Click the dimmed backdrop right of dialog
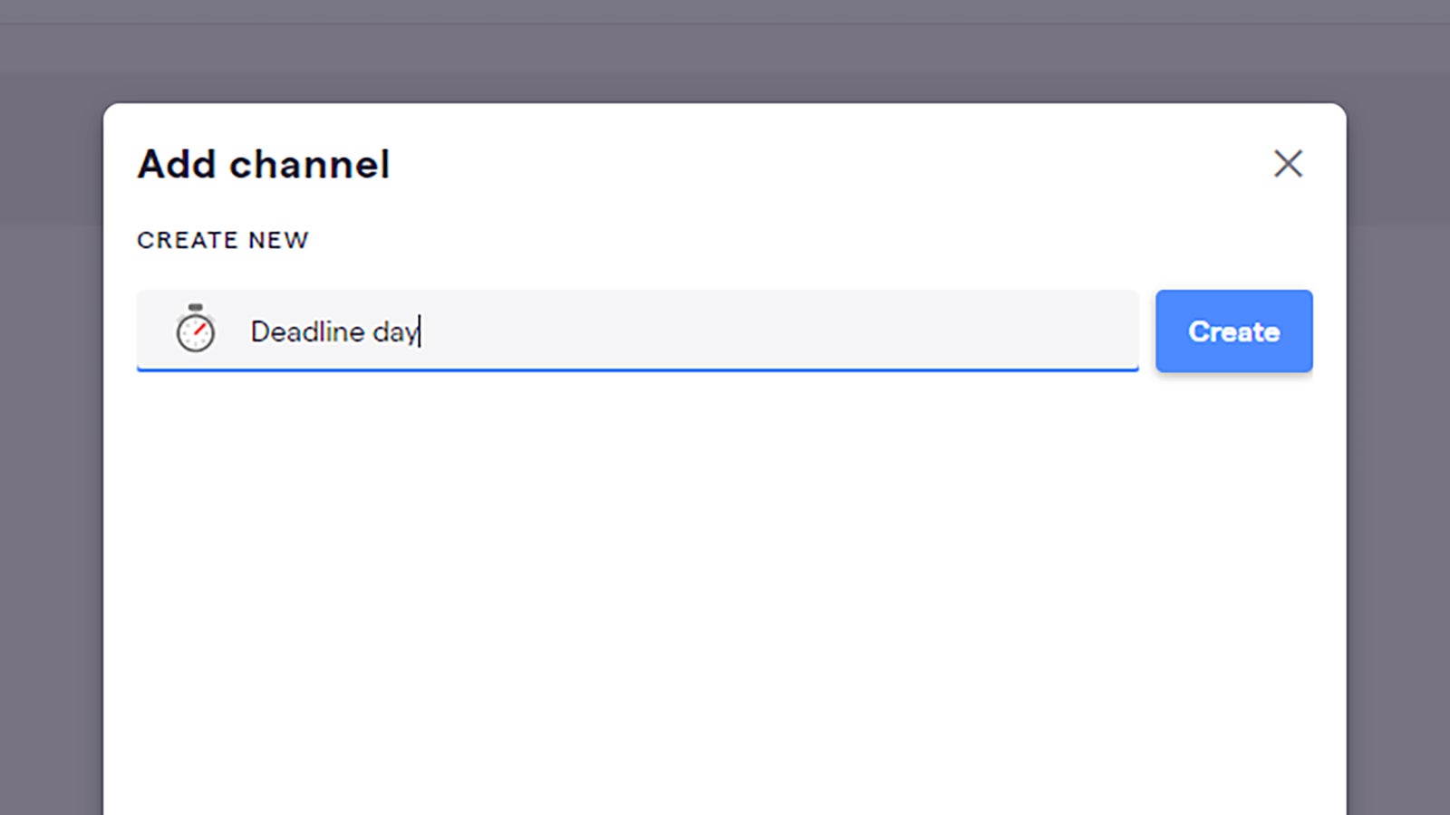1450x815 pixels. (x=1398, y=453)
